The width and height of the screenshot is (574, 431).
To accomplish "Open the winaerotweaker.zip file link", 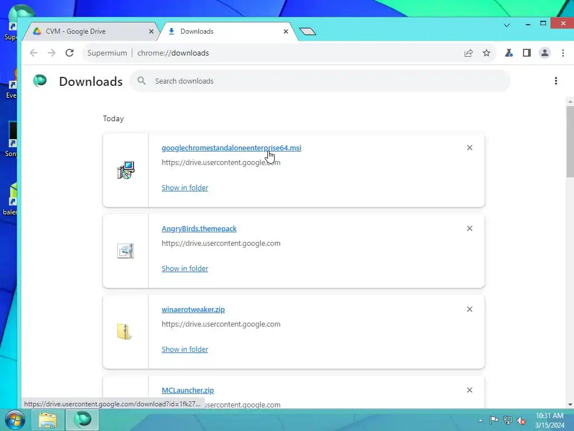I will tap(193, 309).
